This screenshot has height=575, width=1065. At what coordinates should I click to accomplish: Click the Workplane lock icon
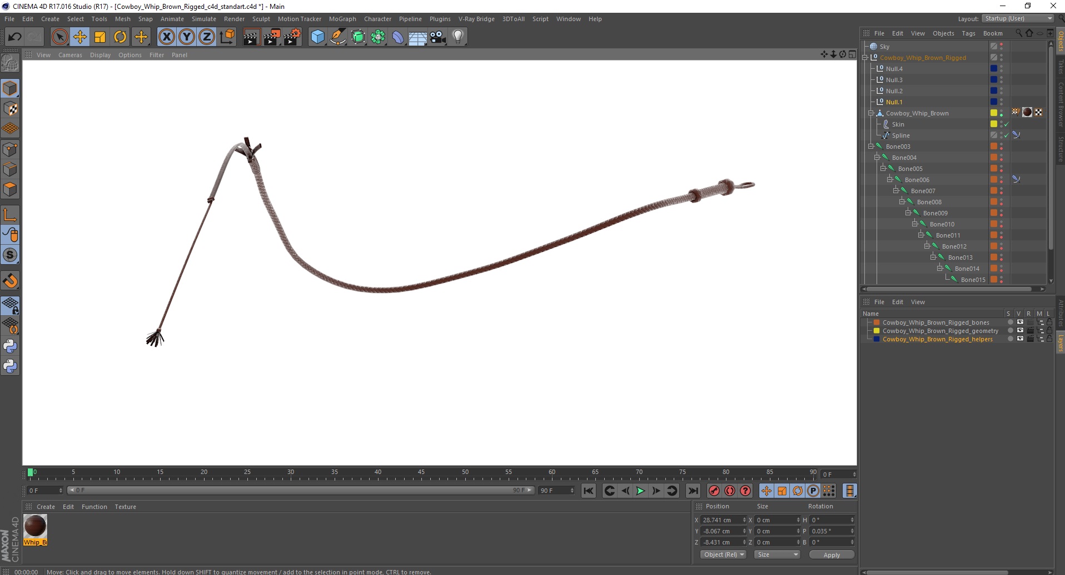[10, 306]
